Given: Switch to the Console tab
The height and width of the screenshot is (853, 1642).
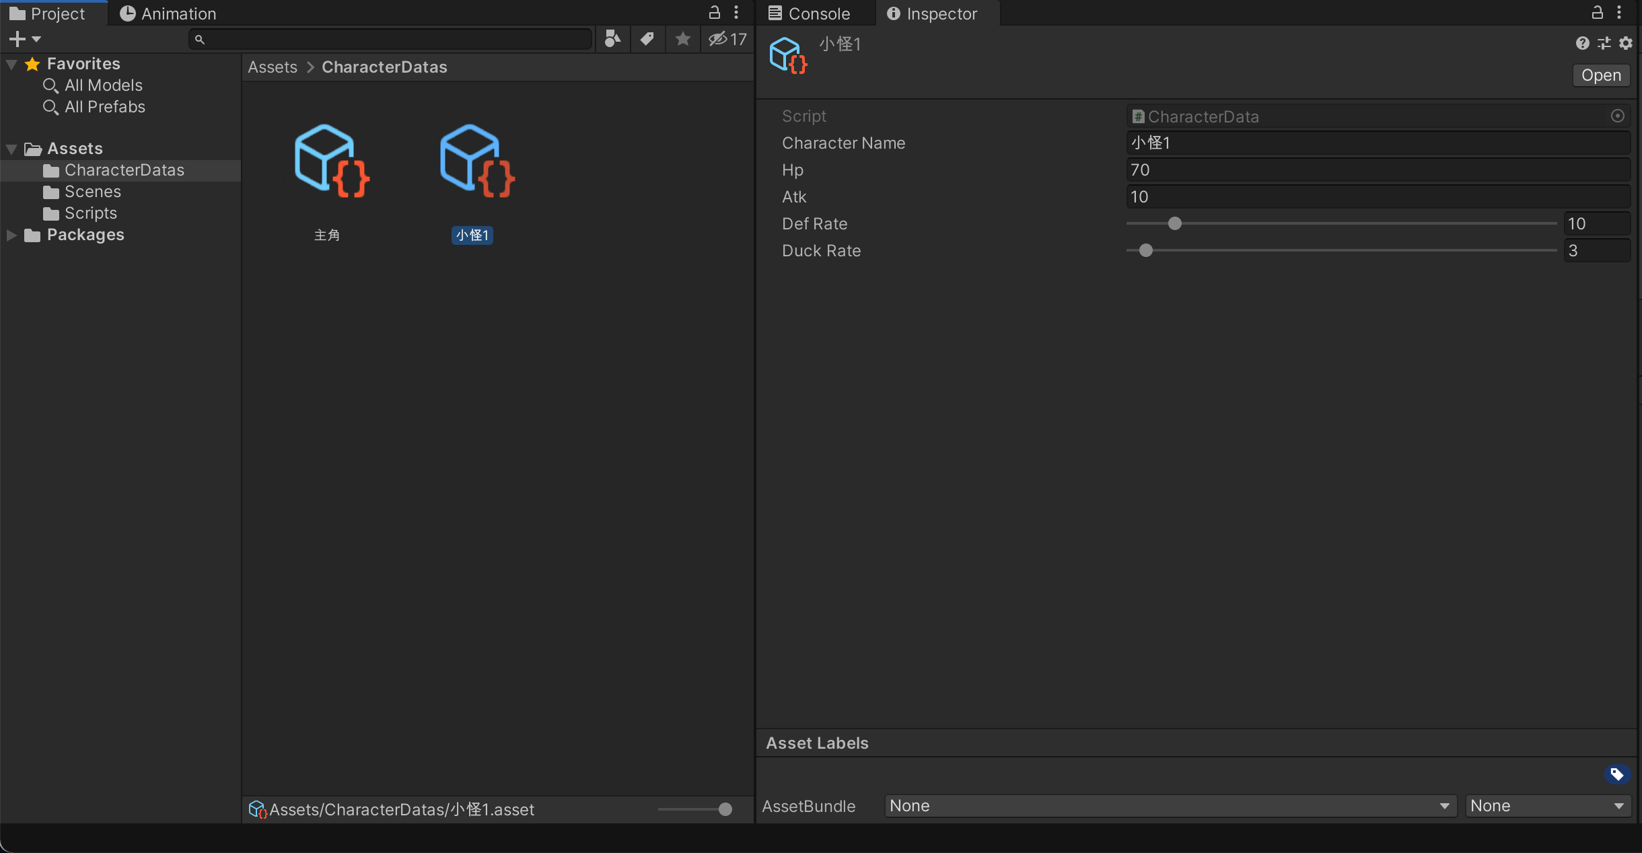Looking at the screenshot, I should (810, 13).
